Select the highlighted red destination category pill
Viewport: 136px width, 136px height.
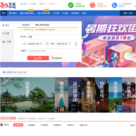18,125
